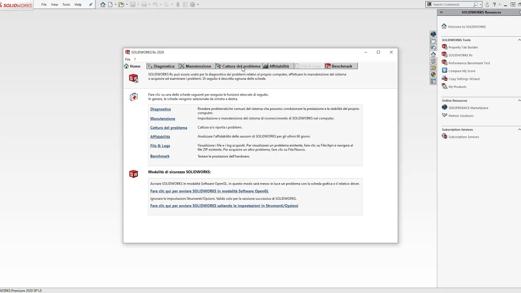Click the Affidabilità link in the list

(x=160, y=137)
